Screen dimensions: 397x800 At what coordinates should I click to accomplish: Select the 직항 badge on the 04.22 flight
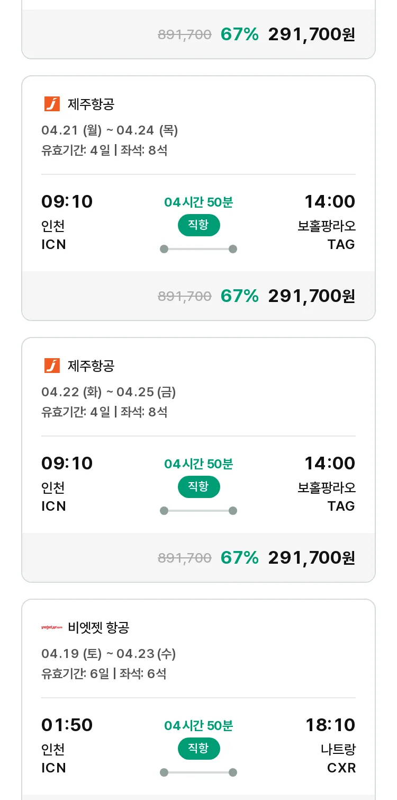pyautogui.click(x=198, y=487)
